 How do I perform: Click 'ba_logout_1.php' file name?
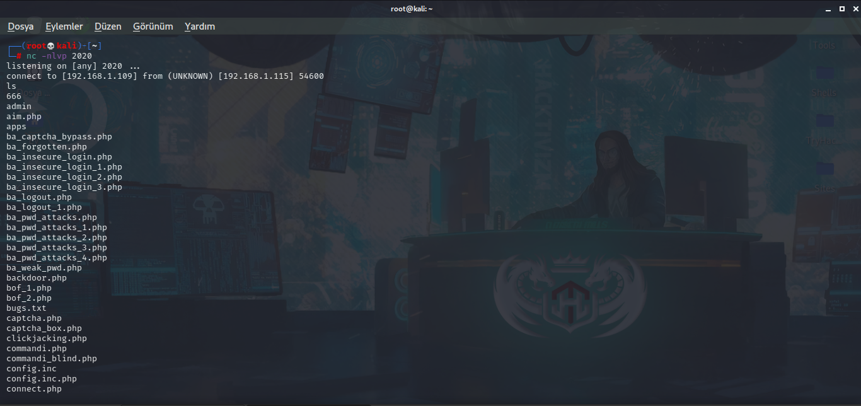[44, 207]
